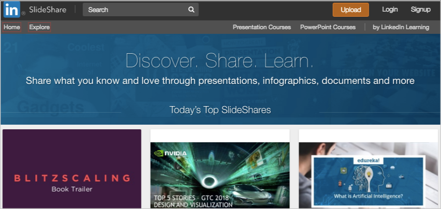The width and height of the screenshot is (441, 209).
Task: Click the by LinkedIn Learning link
Action: tap(401, 27)
